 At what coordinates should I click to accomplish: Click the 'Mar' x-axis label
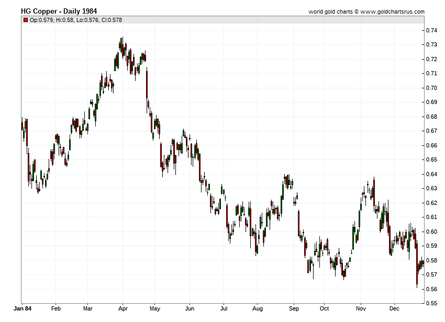[88, 308]
